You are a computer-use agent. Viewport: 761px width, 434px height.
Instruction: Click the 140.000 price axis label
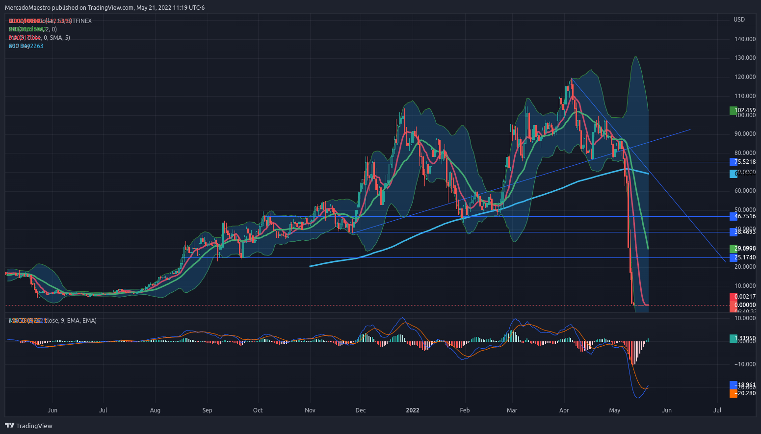pyautogui.click(x=745, y=39)
